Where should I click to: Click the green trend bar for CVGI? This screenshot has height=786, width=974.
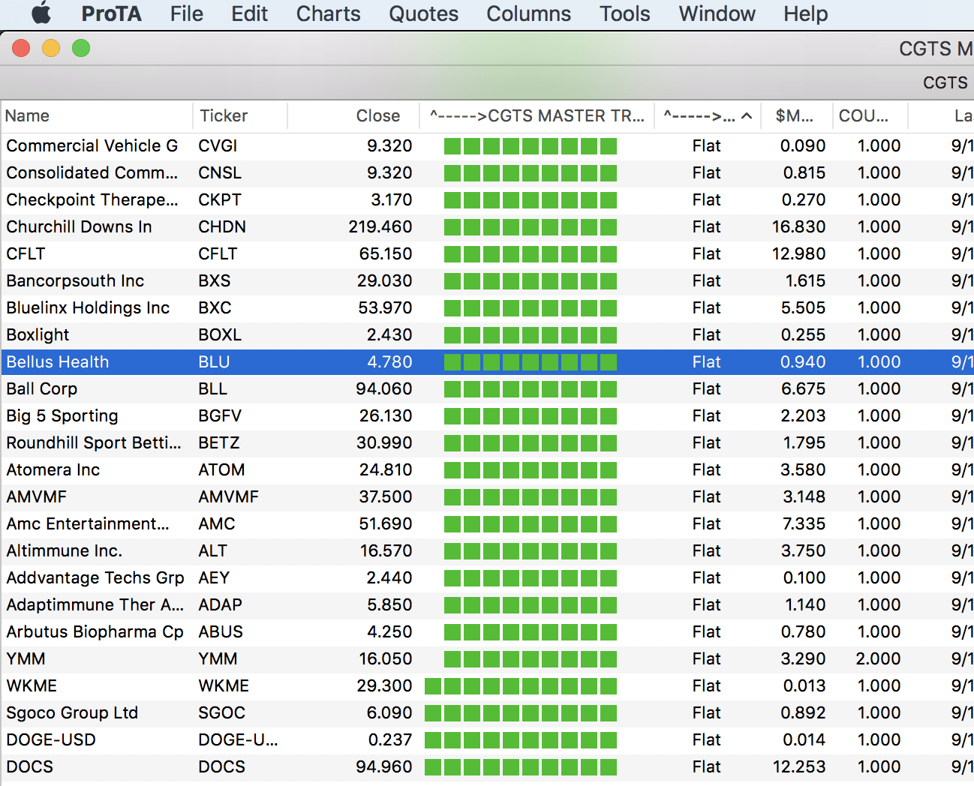[531, 145]
